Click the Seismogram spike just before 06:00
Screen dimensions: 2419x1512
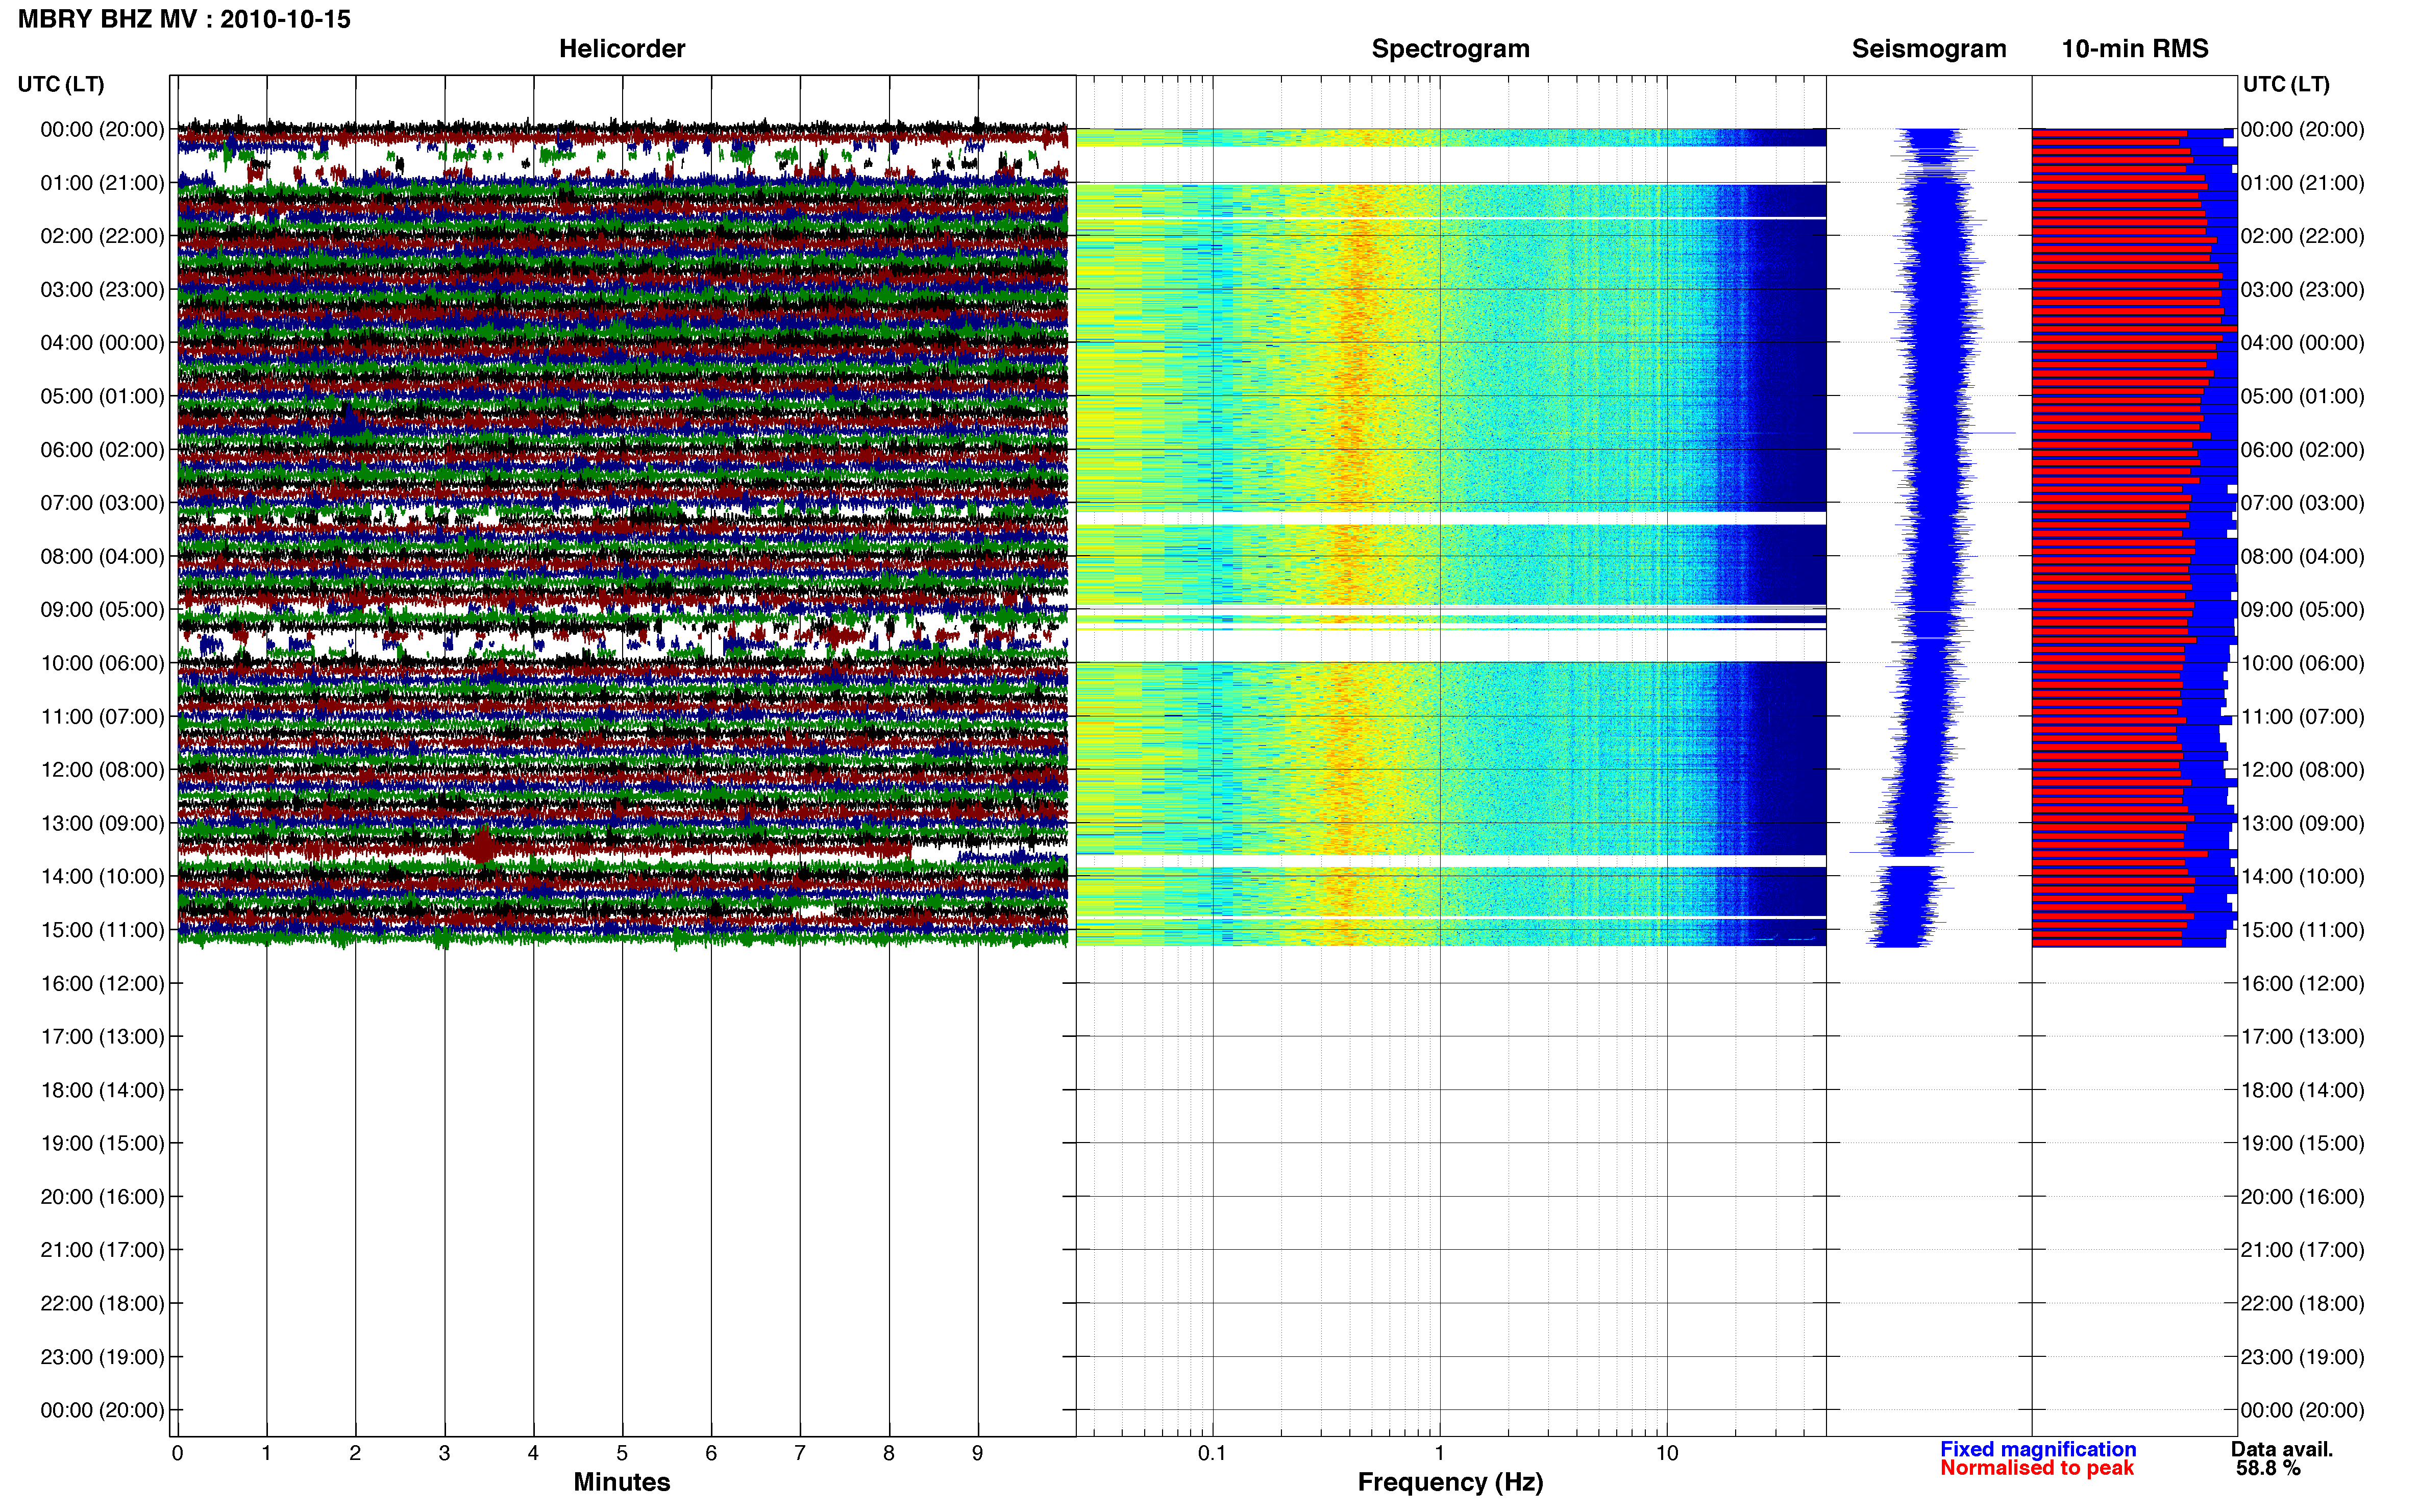pos(1934,433)
